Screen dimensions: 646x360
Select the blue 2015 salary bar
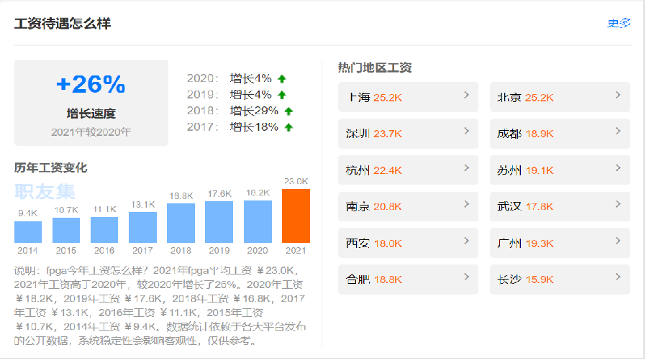tap(66, 231)
